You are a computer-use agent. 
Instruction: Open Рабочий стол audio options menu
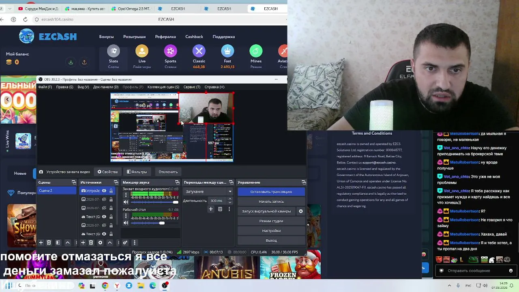126,216
